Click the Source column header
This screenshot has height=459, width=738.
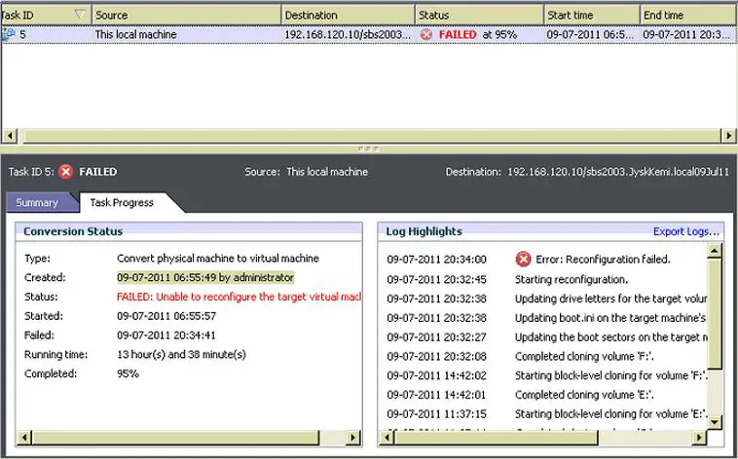185,15
